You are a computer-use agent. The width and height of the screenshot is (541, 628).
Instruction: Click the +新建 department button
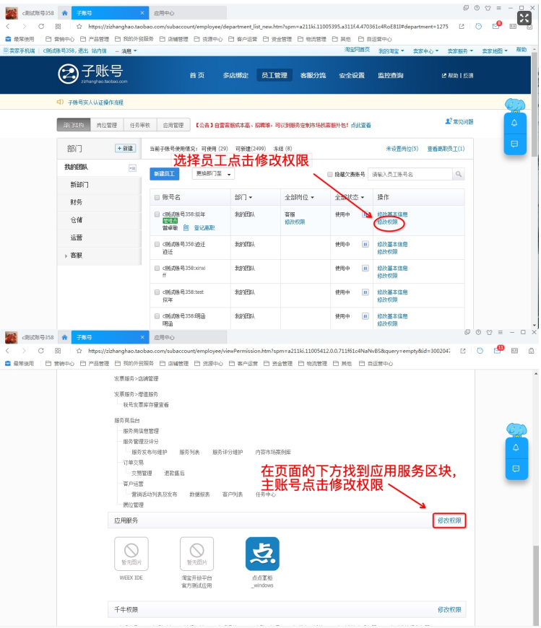pyautogui.click(x=126, y=148)
